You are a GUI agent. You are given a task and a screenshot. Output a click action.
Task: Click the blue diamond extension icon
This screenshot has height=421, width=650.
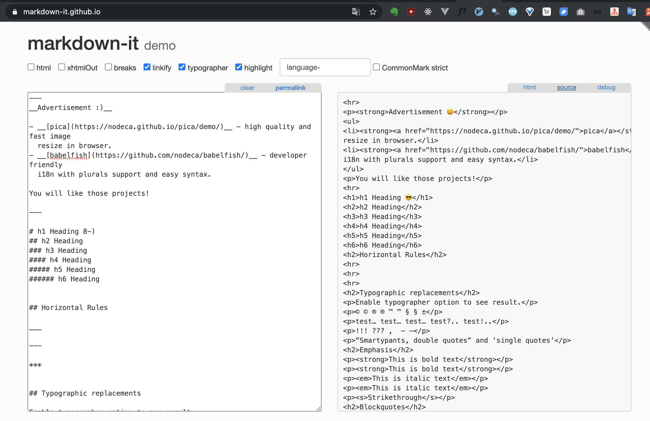pos(529,12)
